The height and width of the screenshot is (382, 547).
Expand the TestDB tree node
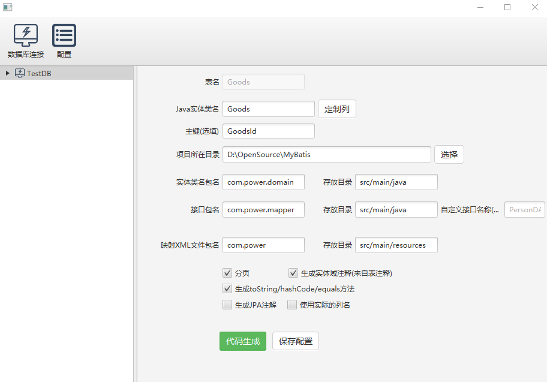pyautogui.click(x=7, y=73)
